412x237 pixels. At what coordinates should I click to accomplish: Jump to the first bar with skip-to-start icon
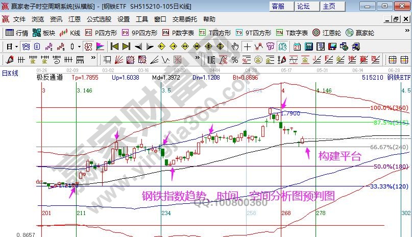pyautogui.click(x=114, y=46)
